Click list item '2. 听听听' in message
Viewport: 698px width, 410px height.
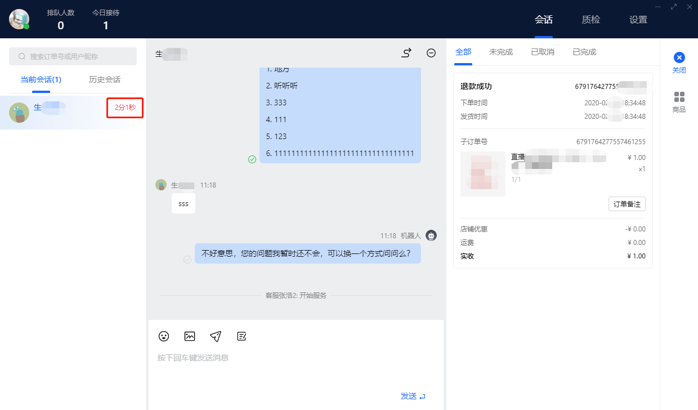pyautogui.click(x=281, y=86)
